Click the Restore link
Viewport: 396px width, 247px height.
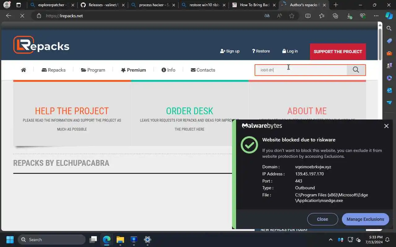coord(261,51)
